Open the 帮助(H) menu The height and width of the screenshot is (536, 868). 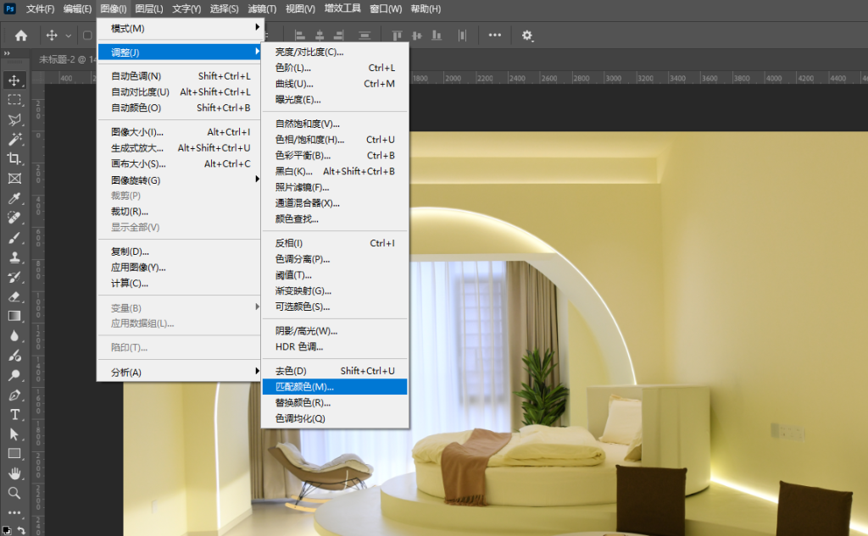[x=426, y=8]
